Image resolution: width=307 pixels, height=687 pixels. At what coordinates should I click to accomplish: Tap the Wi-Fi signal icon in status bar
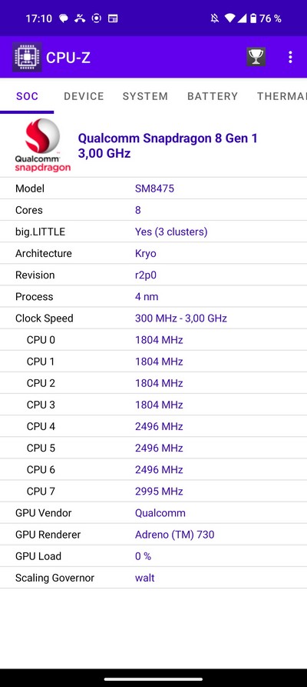(x=229, y=18)
